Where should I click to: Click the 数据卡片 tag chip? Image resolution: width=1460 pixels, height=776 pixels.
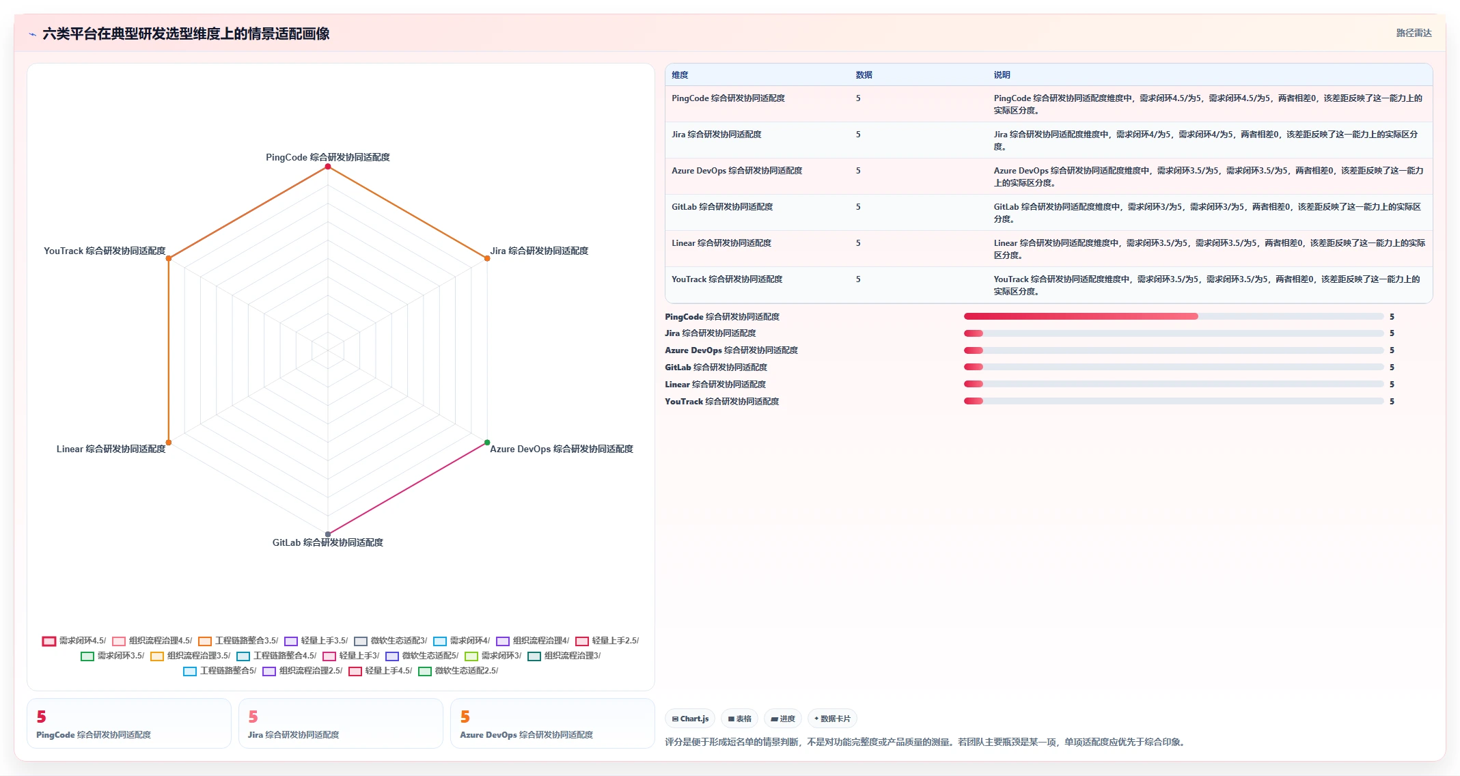point(832,719)
